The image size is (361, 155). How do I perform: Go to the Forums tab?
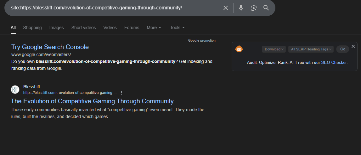(x=132, y=28)
